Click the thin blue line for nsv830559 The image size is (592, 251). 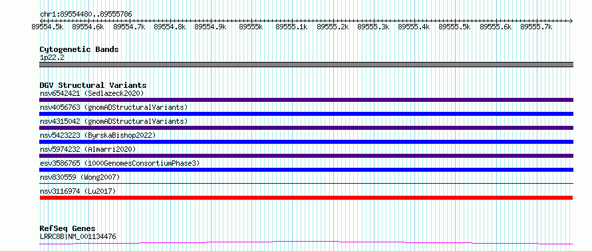tap(306, 183)
